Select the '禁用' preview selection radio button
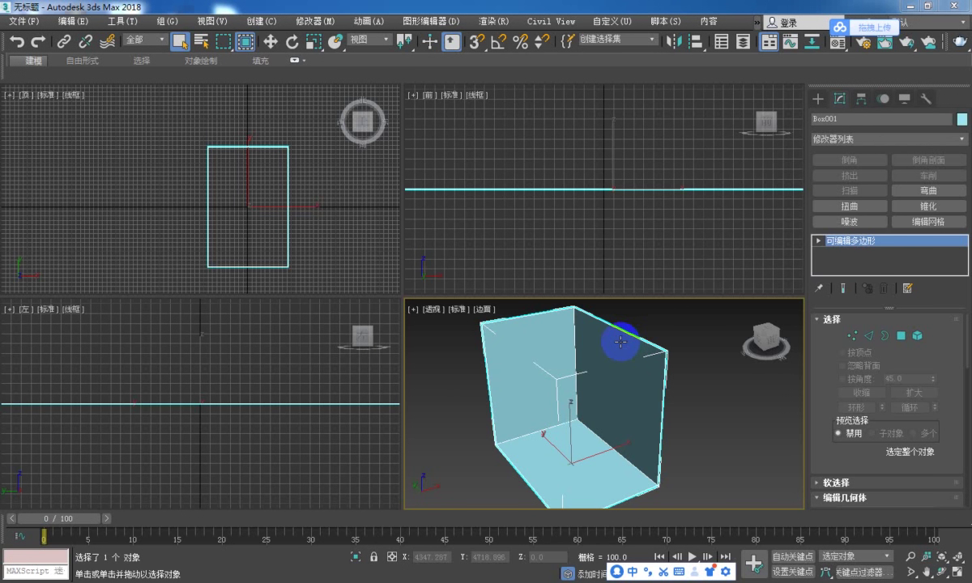 coord(838,433)
